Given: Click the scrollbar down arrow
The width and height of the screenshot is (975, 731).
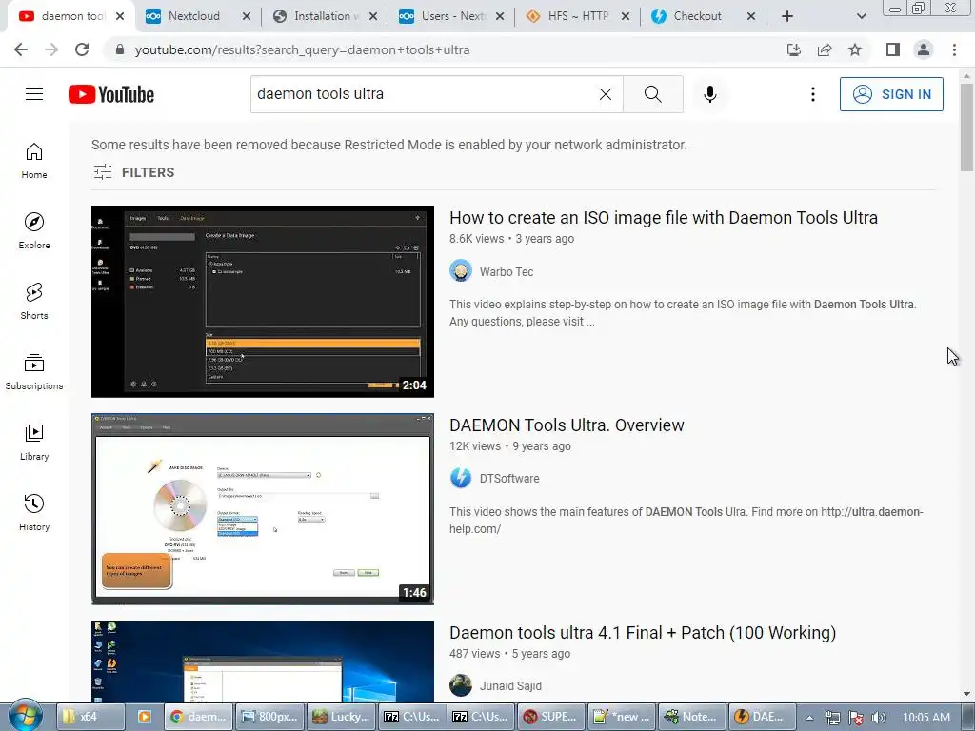Looking at the screenshot, I should point(966,694).
